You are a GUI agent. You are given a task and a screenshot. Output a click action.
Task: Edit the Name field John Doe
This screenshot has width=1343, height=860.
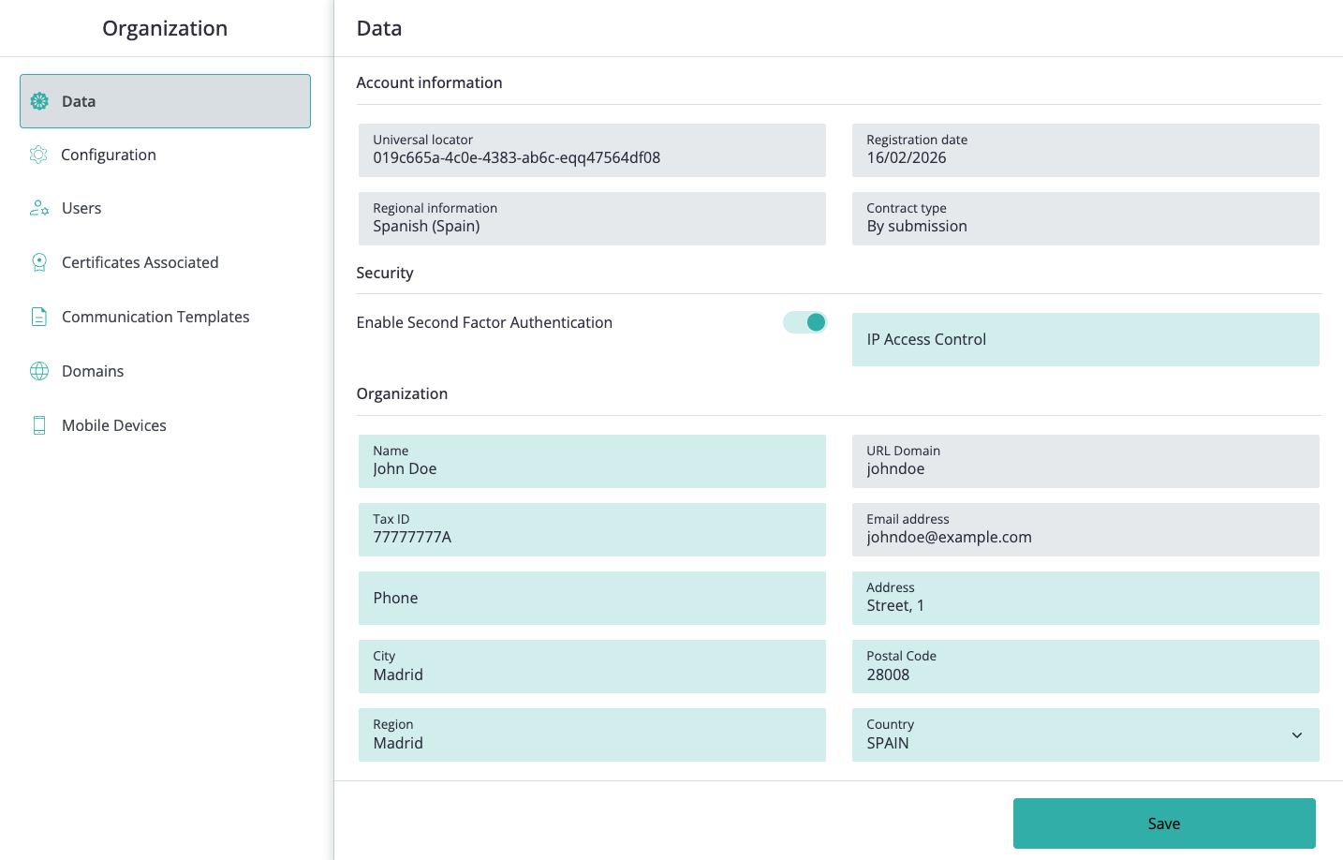pos(592,461)
